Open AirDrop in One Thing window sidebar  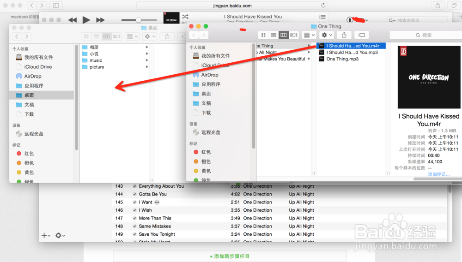coord(209,75)
